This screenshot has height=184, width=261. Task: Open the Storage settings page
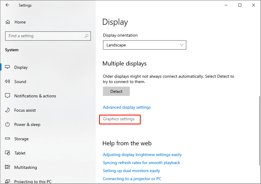21,139
